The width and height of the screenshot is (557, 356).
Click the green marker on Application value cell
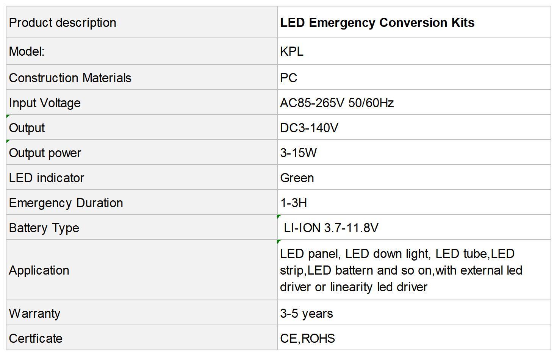(x=279, y=241)
